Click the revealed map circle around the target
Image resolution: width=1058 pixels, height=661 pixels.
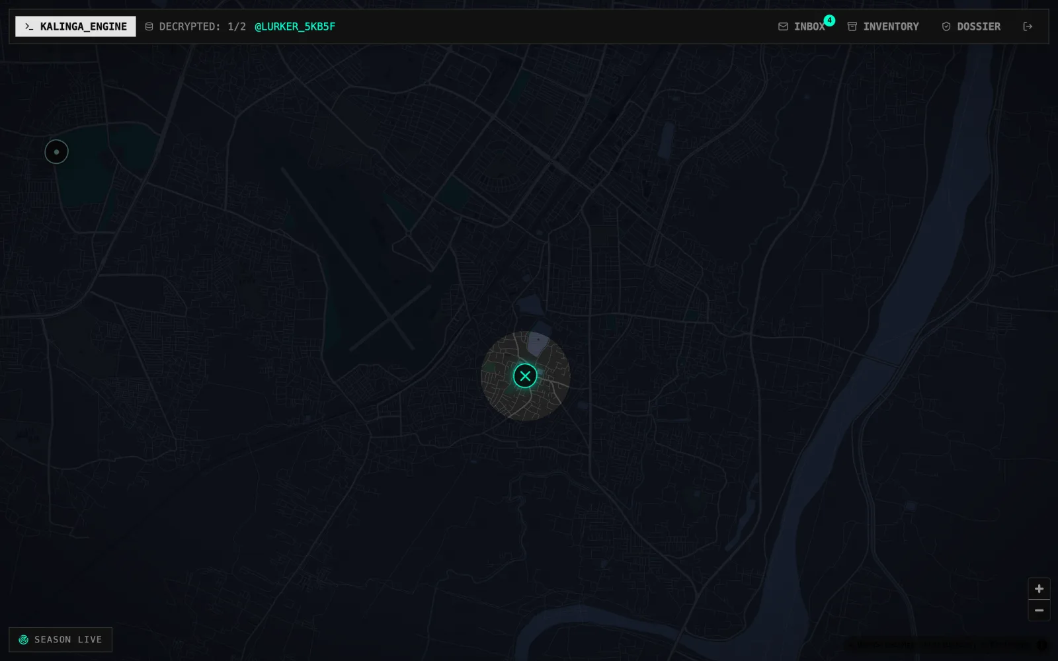pyautogui.click(x=525, y=376)
